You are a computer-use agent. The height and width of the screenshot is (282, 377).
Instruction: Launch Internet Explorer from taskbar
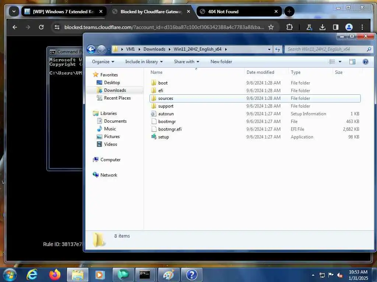pos(32,275)
